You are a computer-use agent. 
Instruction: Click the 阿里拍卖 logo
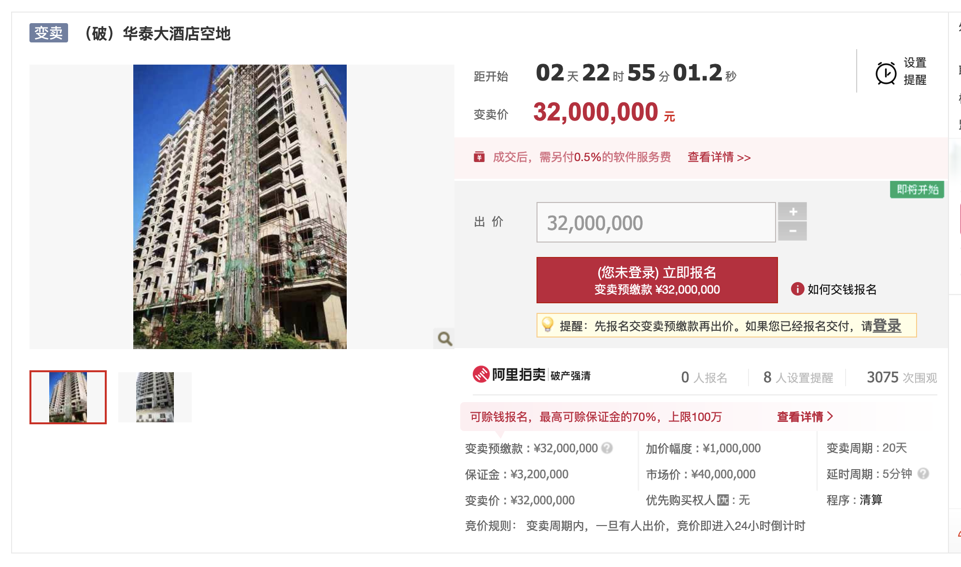[x=509, y=375]
